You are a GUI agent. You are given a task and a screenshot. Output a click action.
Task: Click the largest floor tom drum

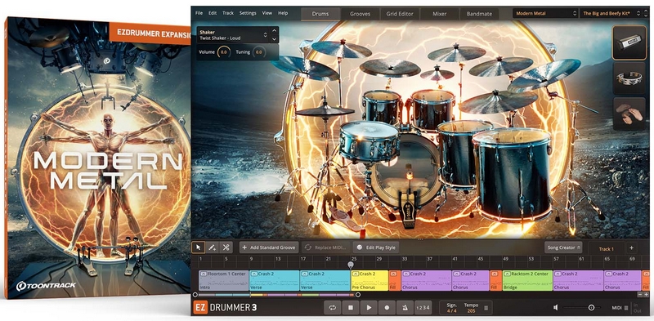(x=514, y=175)
